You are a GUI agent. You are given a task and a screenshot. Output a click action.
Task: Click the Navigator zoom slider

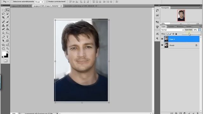(x=189, y=24)
